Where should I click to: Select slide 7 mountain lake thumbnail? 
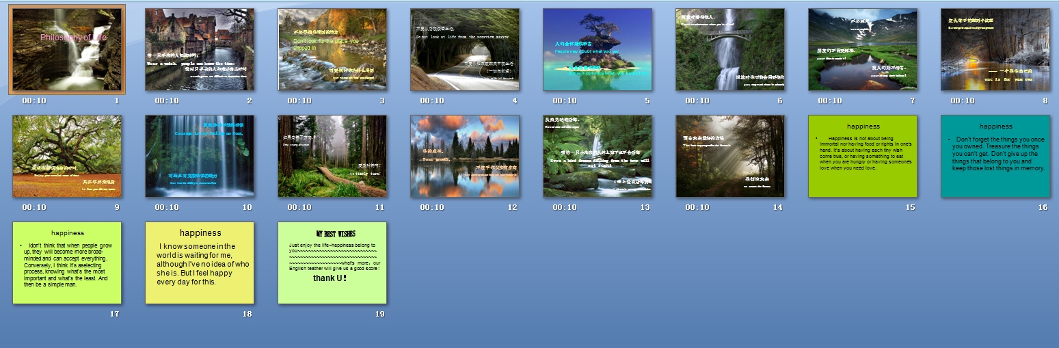click(x=863, y=49)
